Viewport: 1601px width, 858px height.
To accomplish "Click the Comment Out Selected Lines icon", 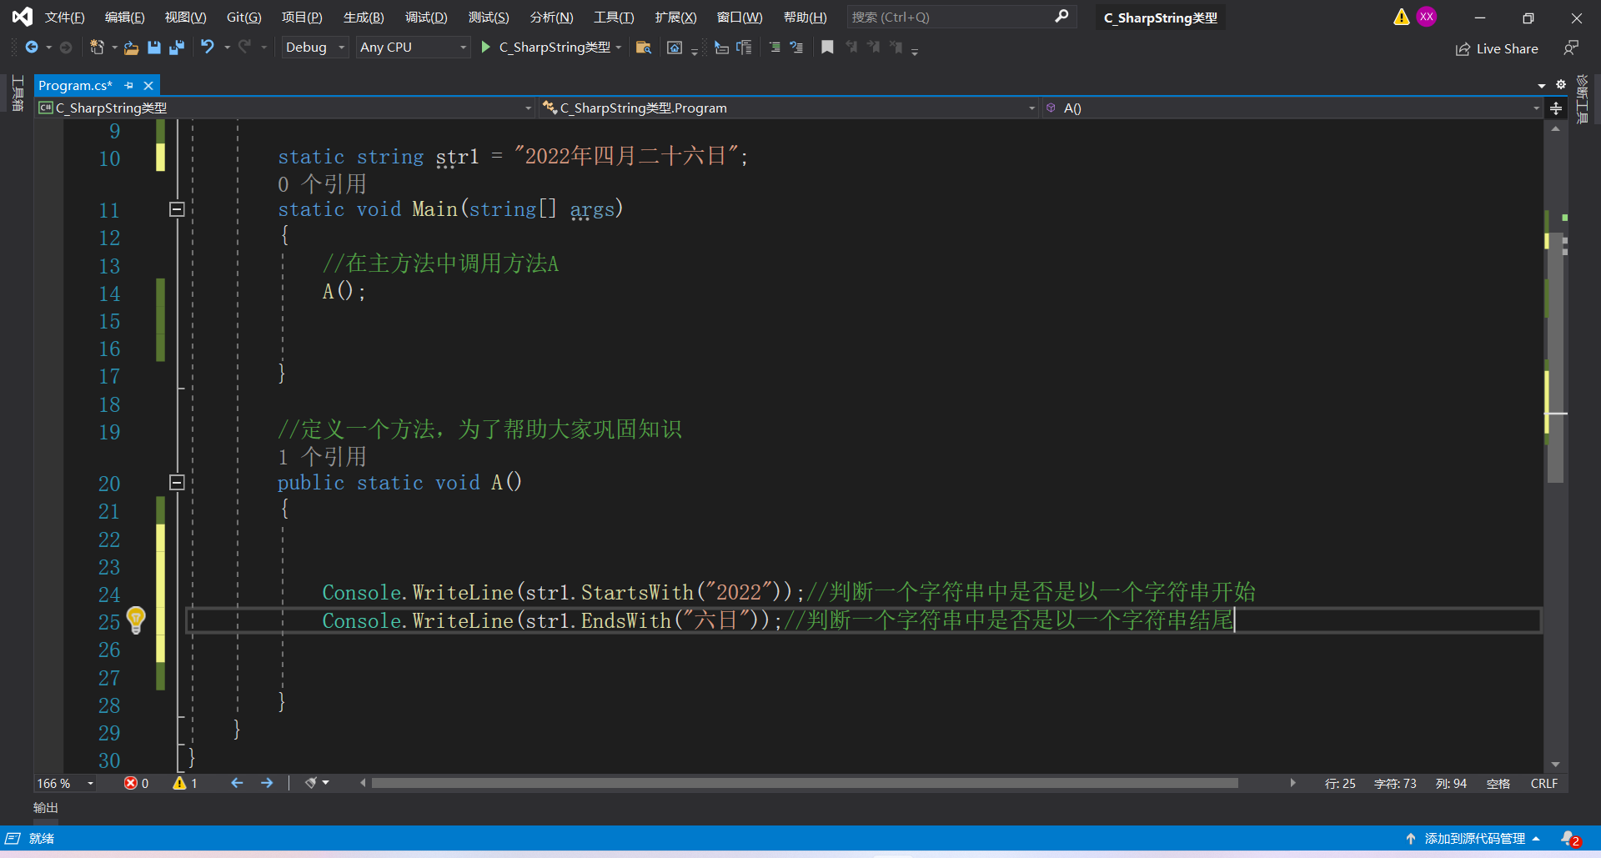I will click(x=775, y=48).
